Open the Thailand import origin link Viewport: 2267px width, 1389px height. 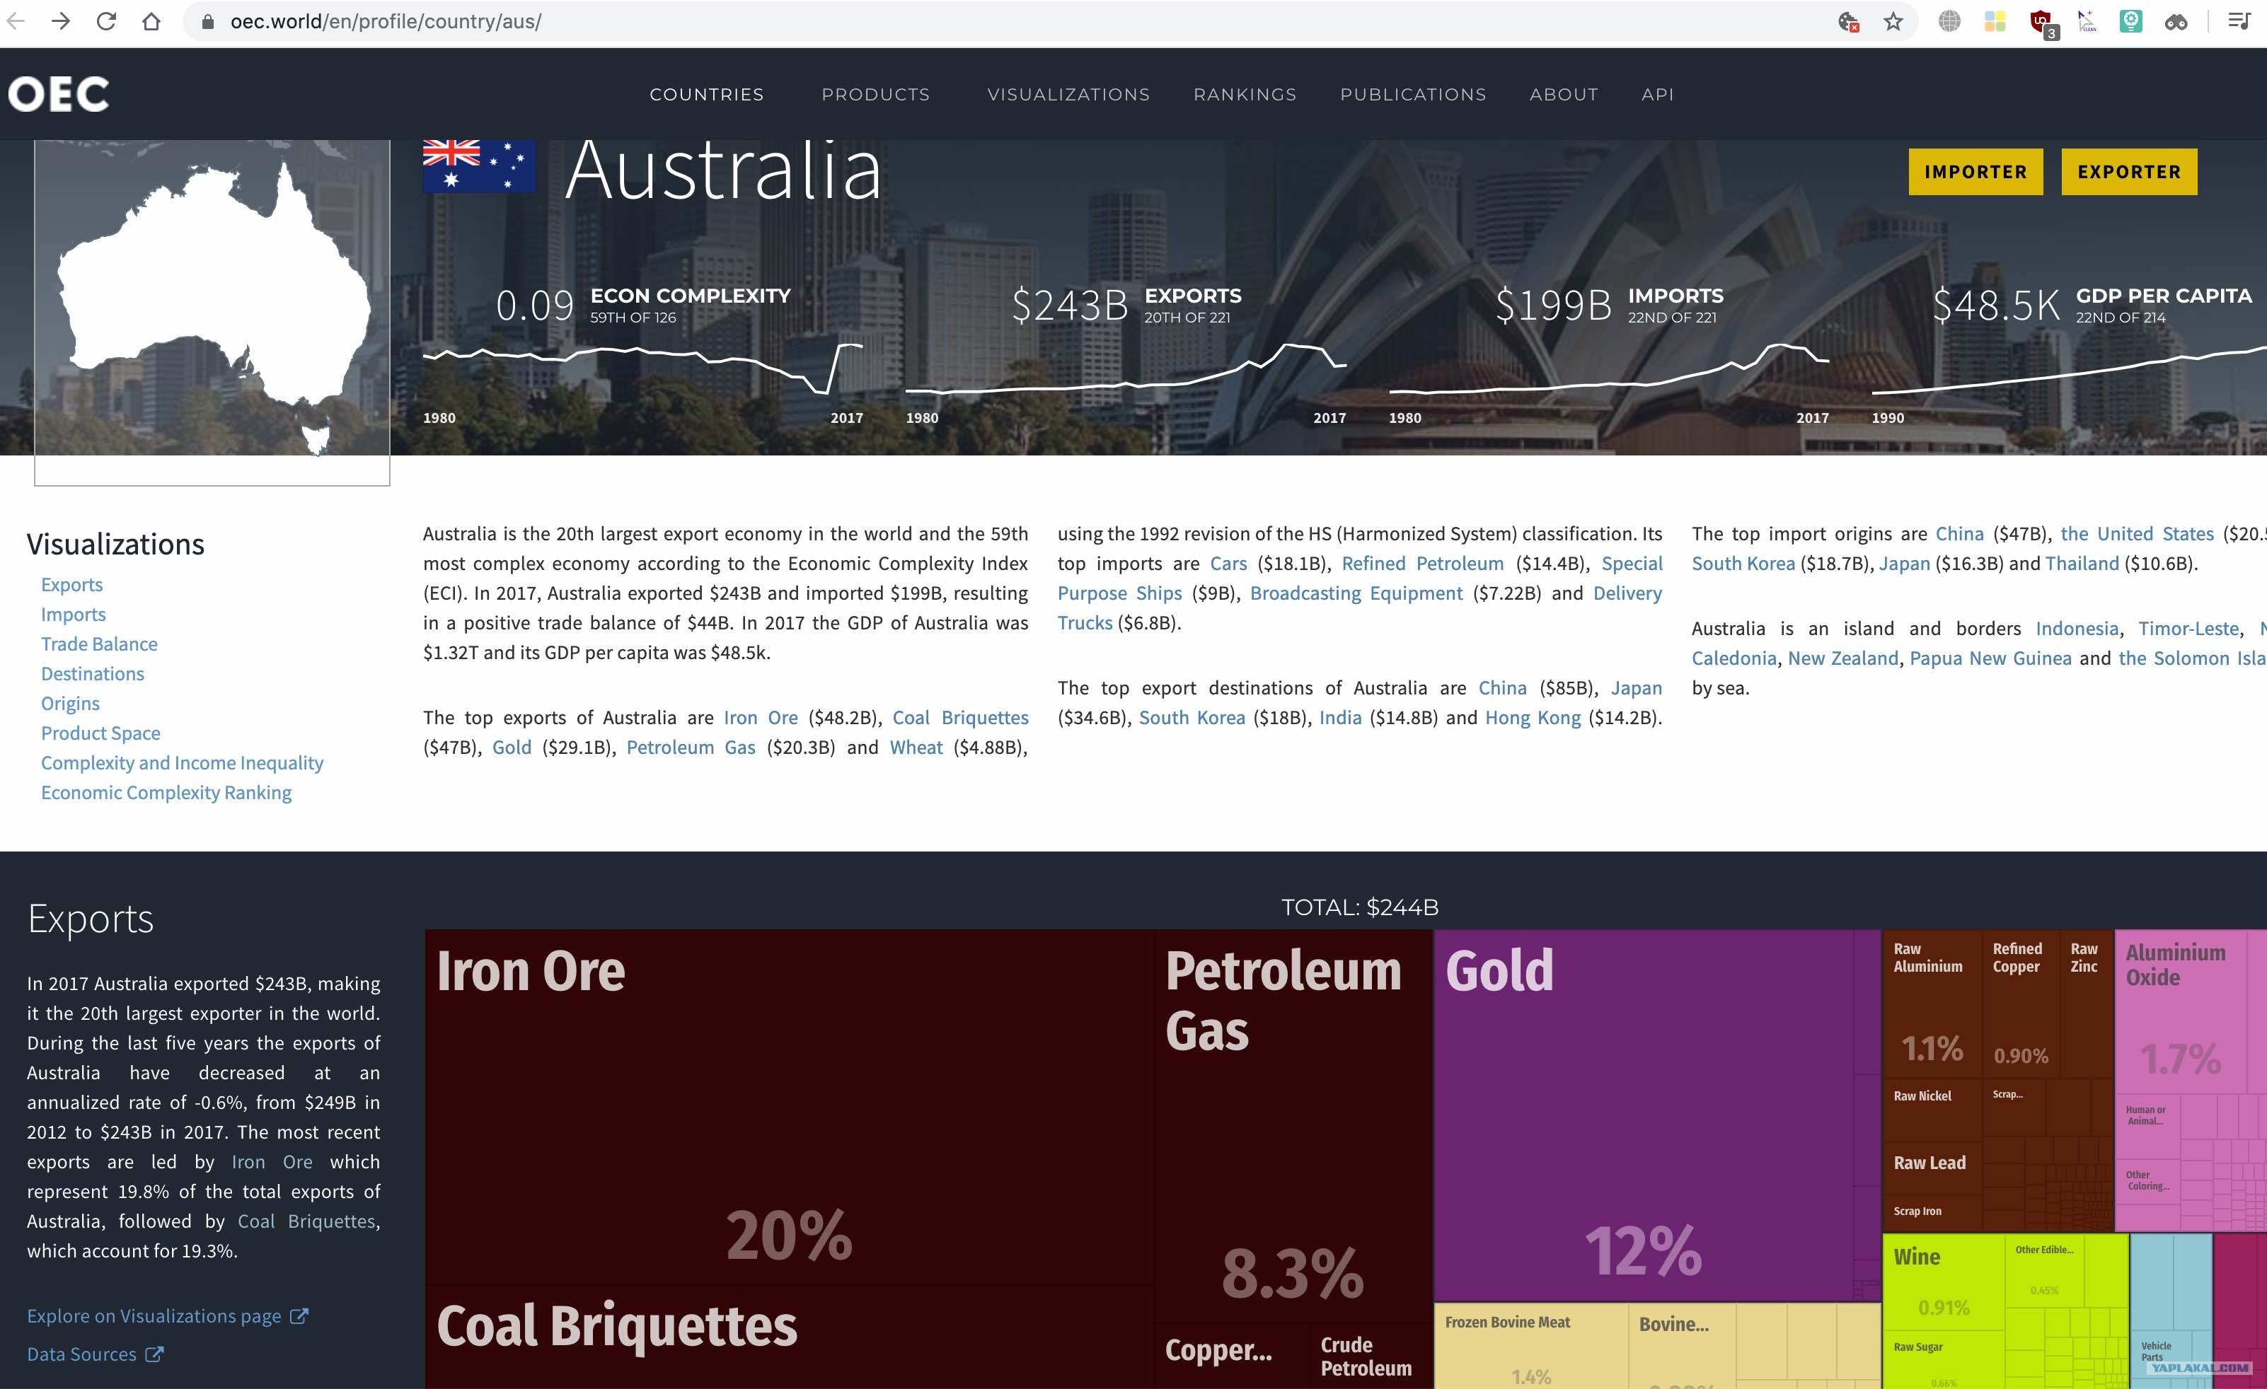pos(2082,563)
